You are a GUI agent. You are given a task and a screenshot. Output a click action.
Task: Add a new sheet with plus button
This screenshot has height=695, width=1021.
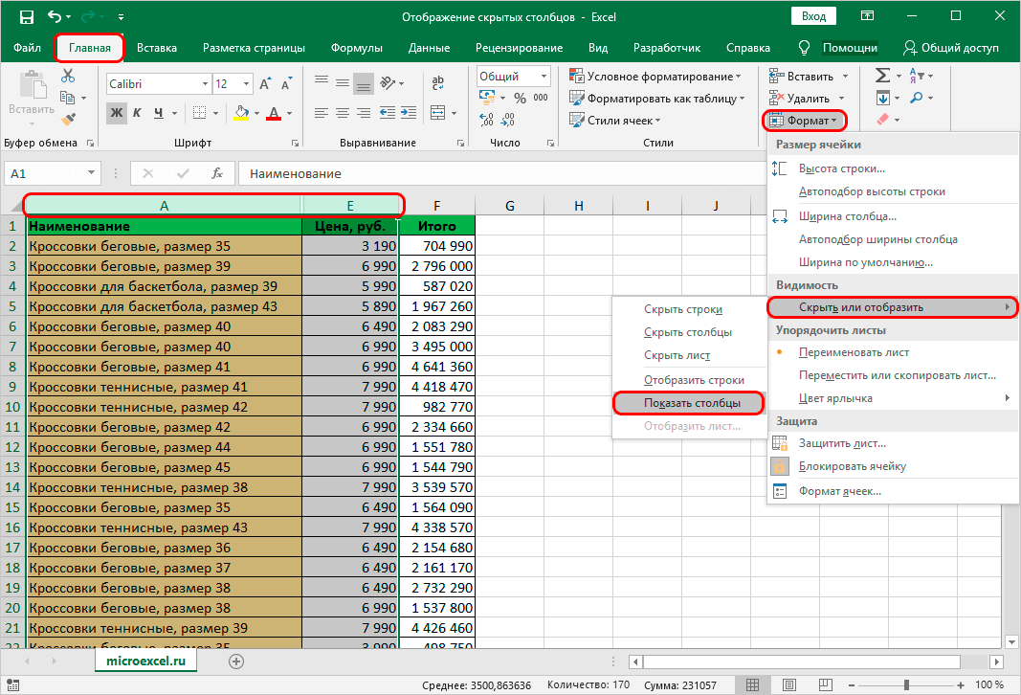pyautogui.click(x=236, y=661)
